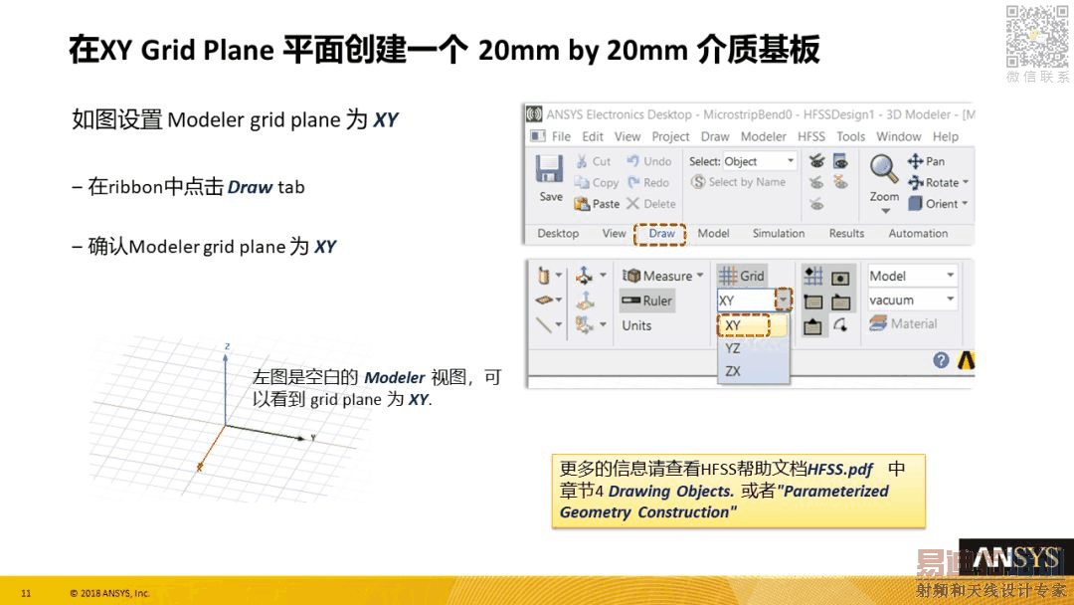Viewport: 1074px width, 605px height.
Task: Click the Ruler tool
Action: click(648, 301)
